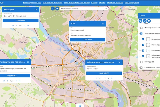The width and height of the screenshot is (160, 107).
Task: Click Железнодорожные layer dashed legend swatch
Action: tap(148, 45)
